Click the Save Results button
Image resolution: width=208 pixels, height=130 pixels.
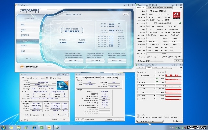95,61
